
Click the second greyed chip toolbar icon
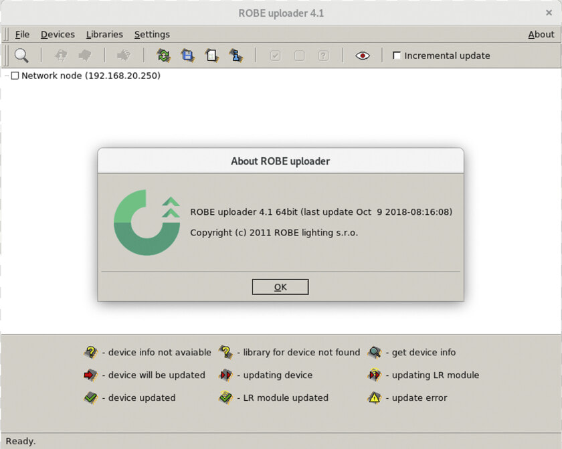(x=85, y=56)
